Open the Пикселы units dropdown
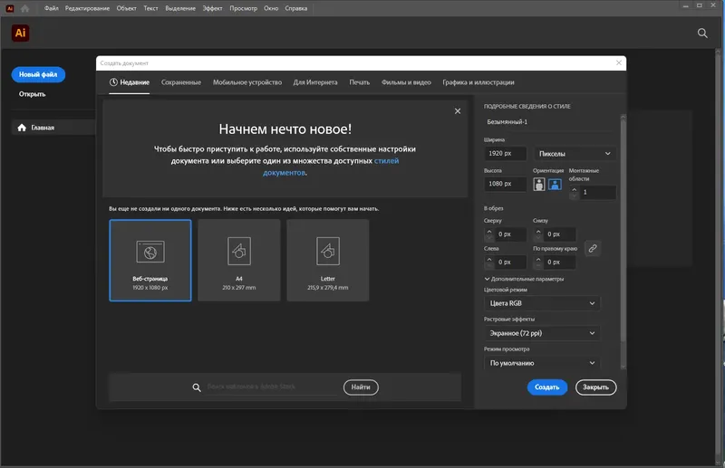The image size is (725, 468). 575,153
